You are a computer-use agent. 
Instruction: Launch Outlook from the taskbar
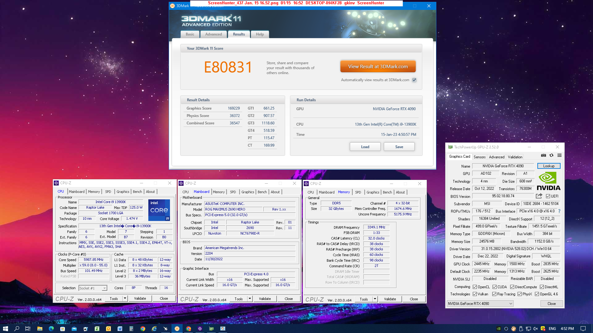[108, 329]
